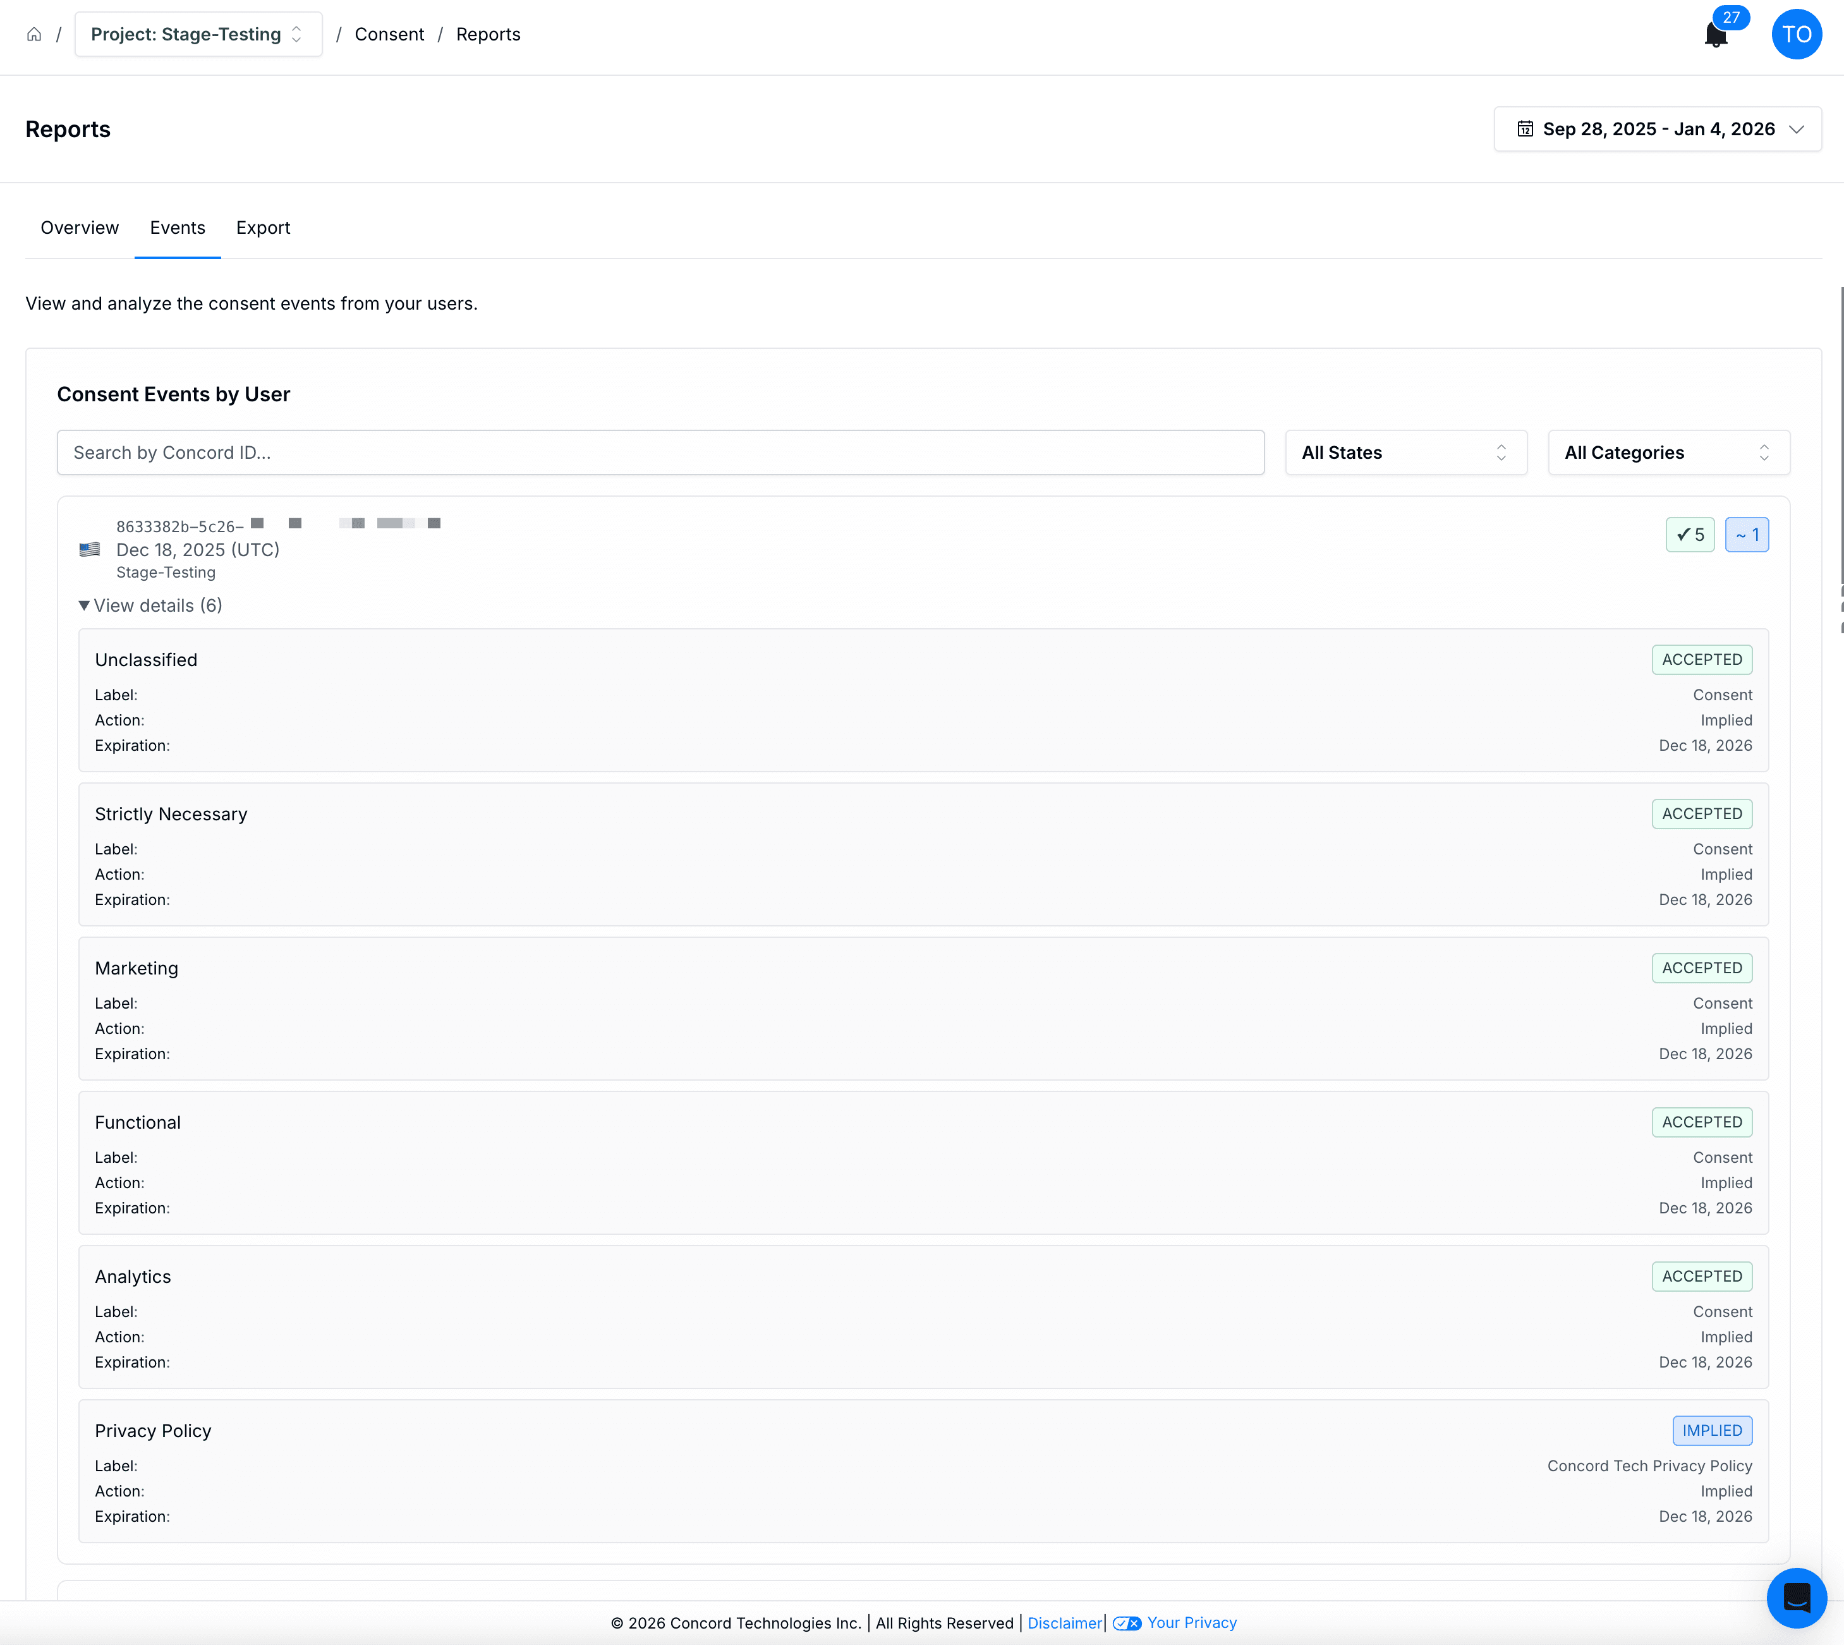Open the All States filter dropdown
1844x1645 pixels.
point(1405,452)
